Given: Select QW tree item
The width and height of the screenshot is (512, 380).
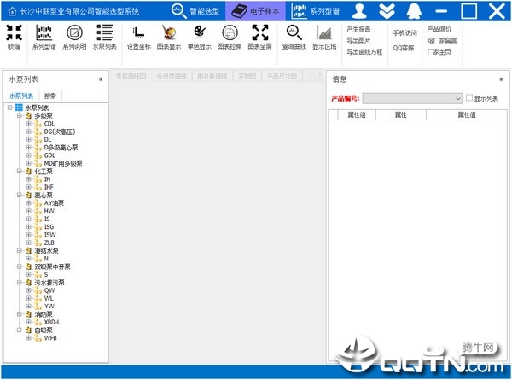Looking at the screenshot, I should (x=49, y=290).
